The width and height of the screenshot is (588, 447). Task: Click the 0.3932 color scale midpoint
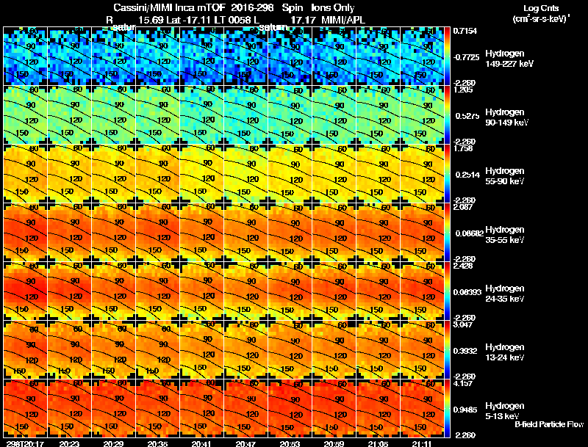[466, 351]
